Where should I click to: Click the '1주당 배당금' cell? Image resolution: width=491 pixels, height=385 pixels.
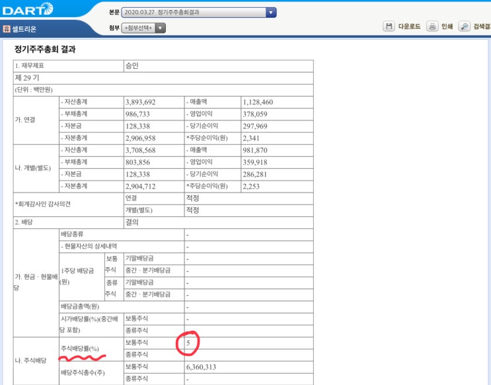(82, 277)
